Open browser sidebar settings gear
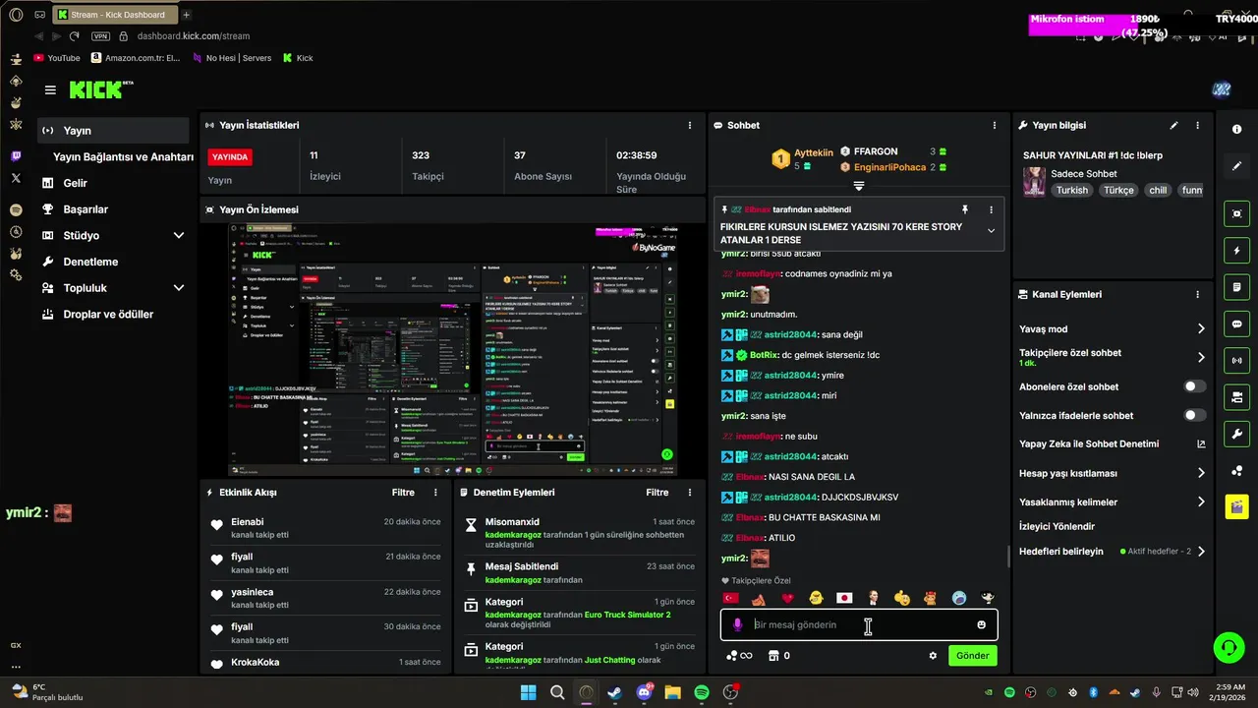 [x=16, y=274]
